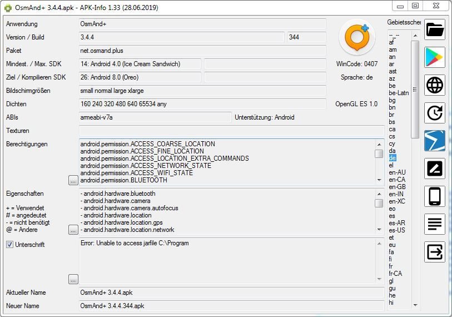The height and width of the screenshot is (317, 452).
Task: Open the text lines info icon
Action: click(x=435, y=224)
